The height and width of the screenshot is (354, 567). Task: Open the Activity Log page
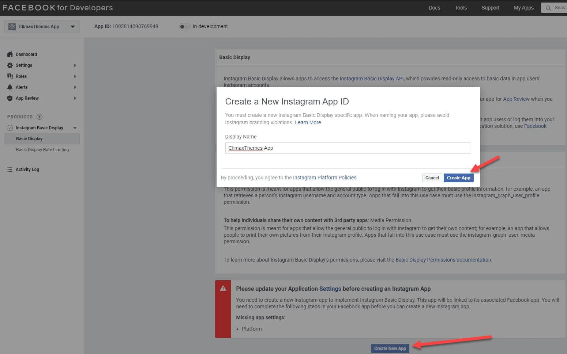point(27,170)
